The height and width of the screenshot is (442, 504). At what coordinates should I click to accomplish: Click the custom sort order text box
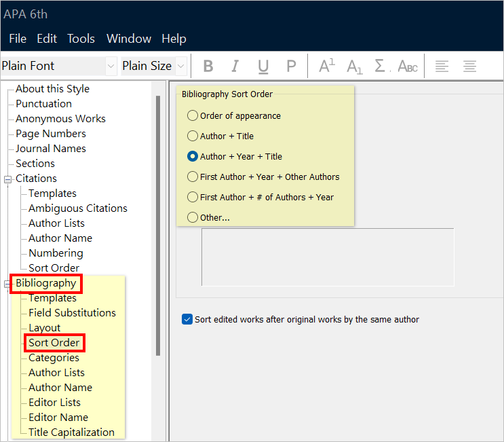point(328,257)
